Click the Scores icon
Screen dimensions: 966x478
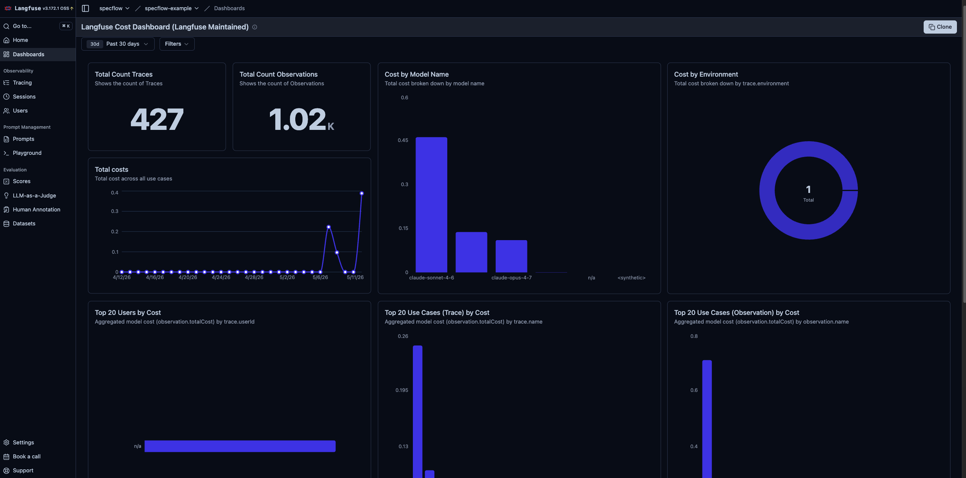tap(6, 181)
